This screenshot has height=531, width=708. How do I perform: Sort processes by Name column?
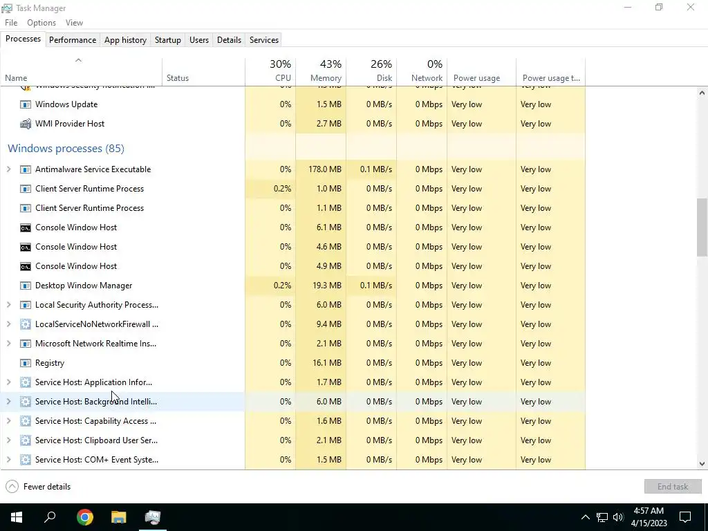(82, 72)
